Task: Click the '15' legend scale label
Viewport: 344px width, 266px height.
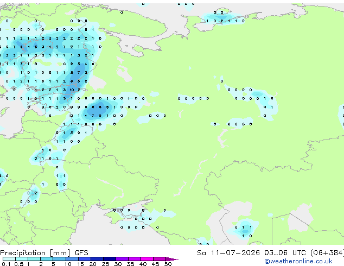Action: click(x=80, y=264)
